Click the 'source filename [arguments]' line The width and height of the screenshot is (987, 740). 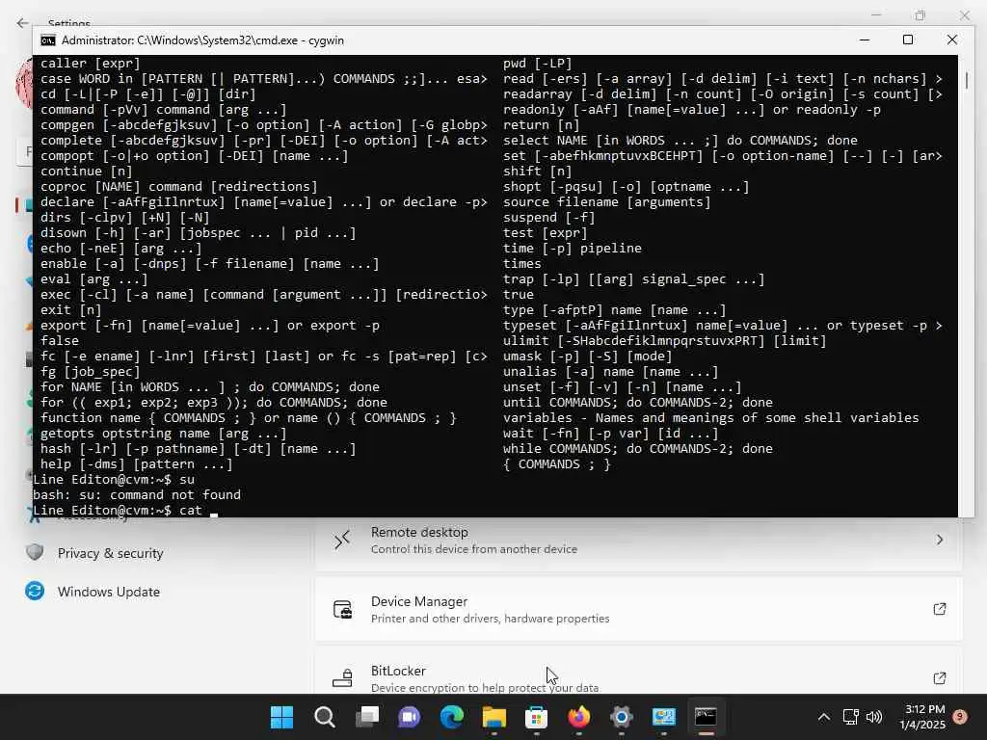point(607,202)
